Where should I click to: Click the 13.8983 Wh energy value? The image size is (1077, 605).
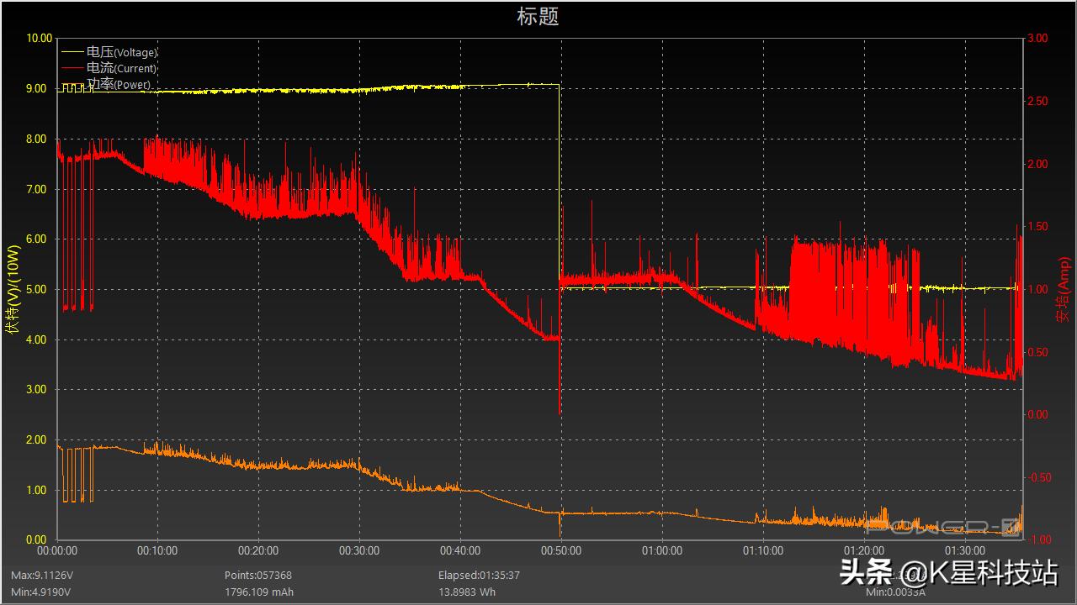pyautogui.click(x=467, y=592)
